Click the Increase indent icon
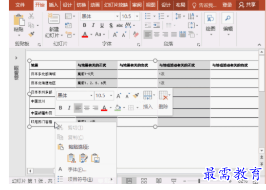This screenshot has height=190, width=266. pos(157,25)
